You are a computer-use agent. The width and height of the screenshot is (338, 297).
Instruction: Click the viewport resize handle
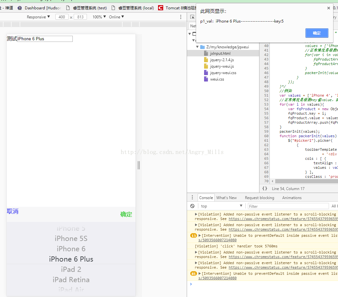pyautogui.click(x=139, y=165)
